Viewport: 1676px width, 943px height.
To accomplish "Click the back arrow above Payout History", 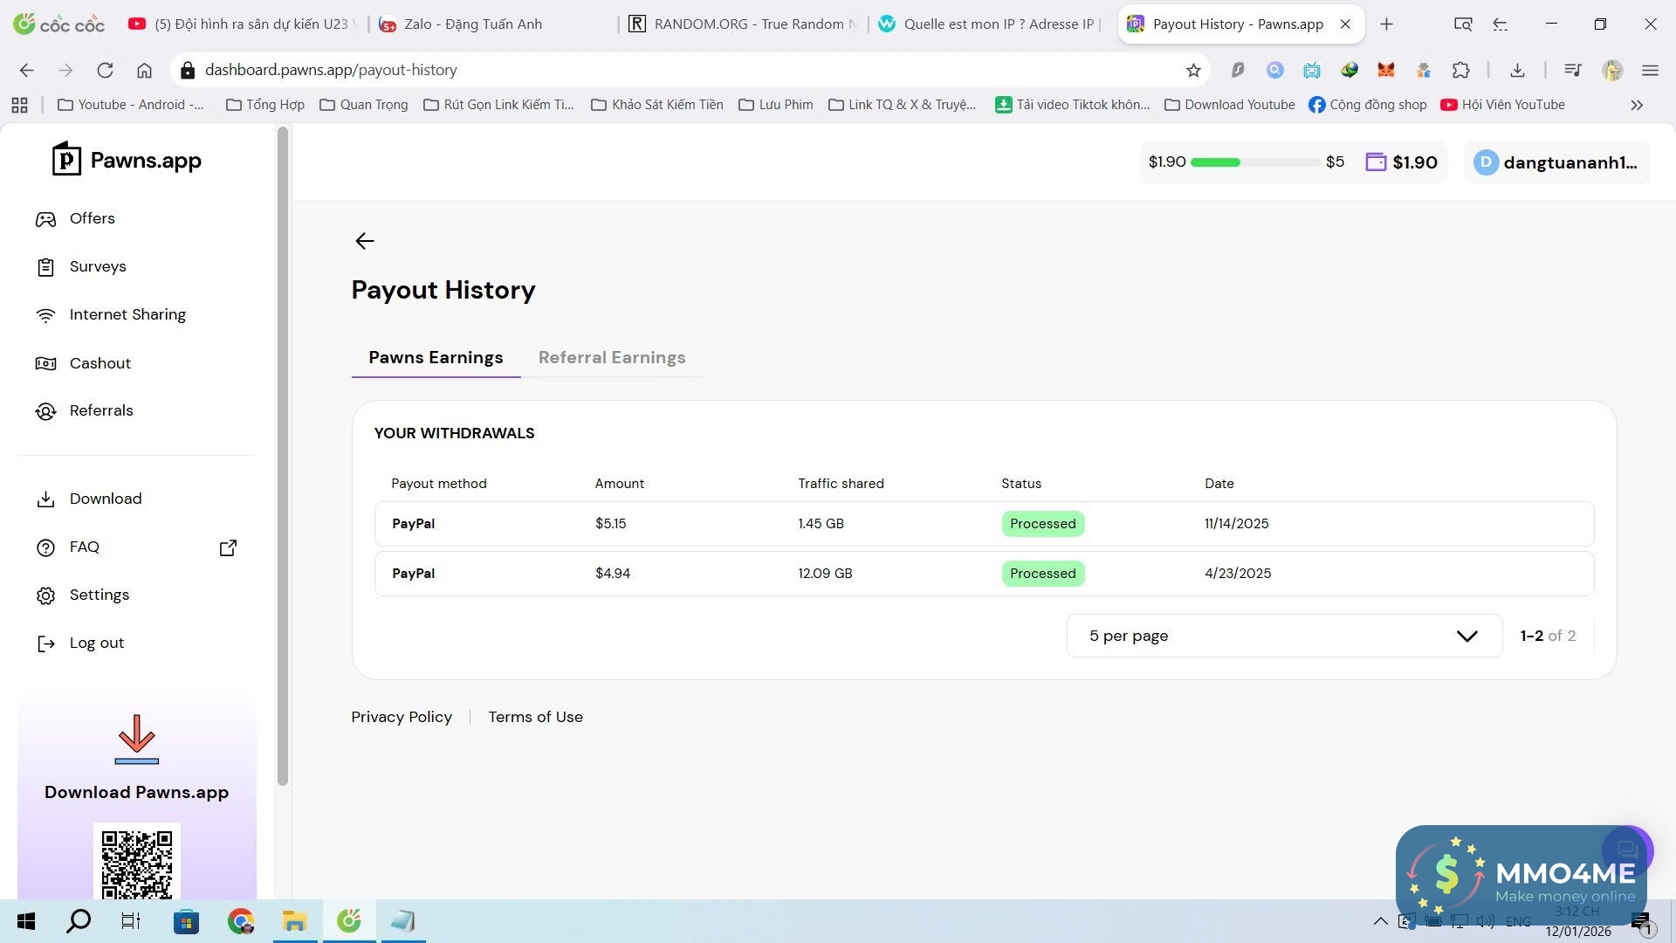I will [364, 241].
